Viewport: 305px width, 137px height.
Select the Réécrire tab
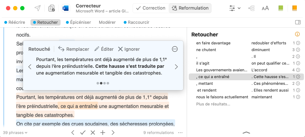pos(15,22)
